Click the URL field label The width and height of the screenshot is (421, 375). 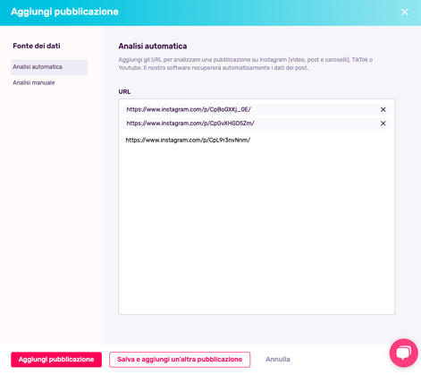124,91
